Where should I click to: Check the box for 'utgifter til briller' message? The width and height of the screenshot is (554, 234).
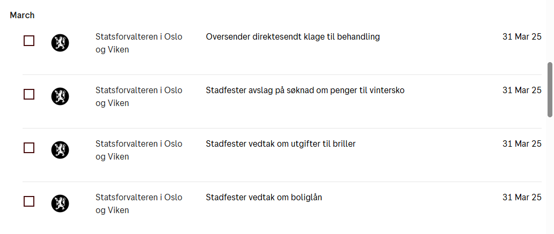click(x=29, y=148)
